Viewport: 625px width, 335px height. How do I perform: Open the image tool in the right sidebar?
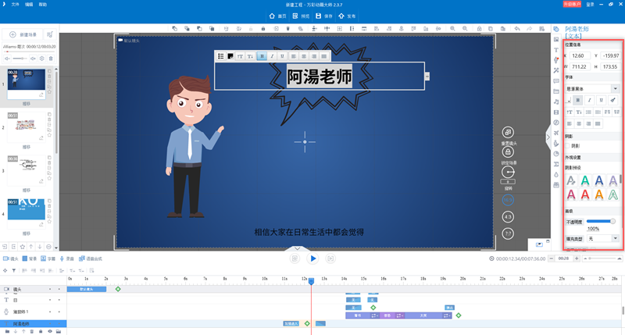point(556,40)
